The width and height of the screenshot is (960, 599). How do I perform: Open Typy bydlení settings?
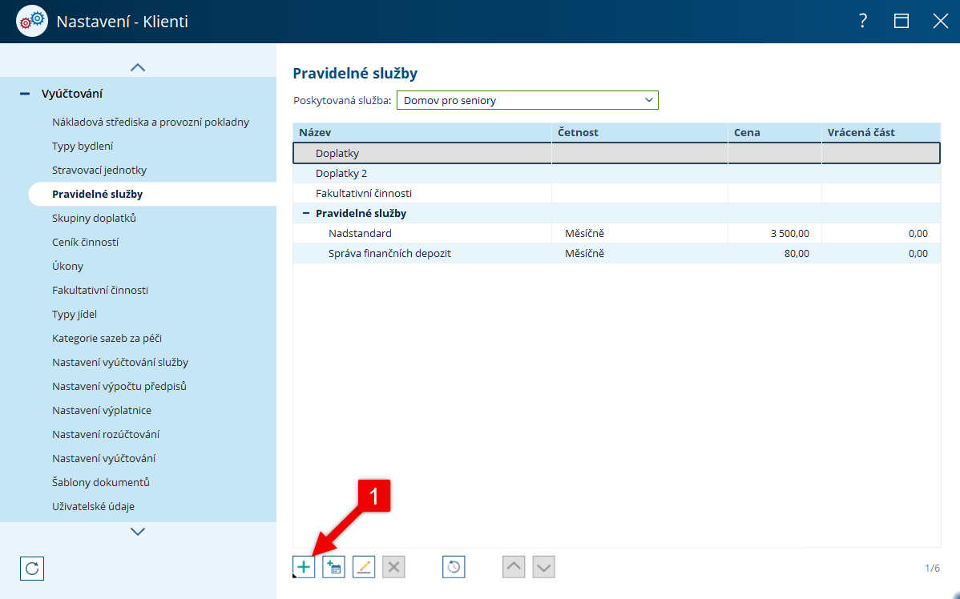(x=83, y=147)
